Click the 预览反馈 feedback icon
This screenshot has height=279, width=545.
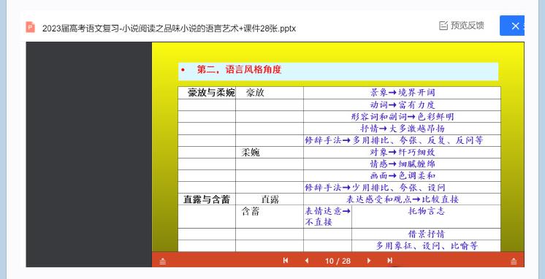[443, 26]
